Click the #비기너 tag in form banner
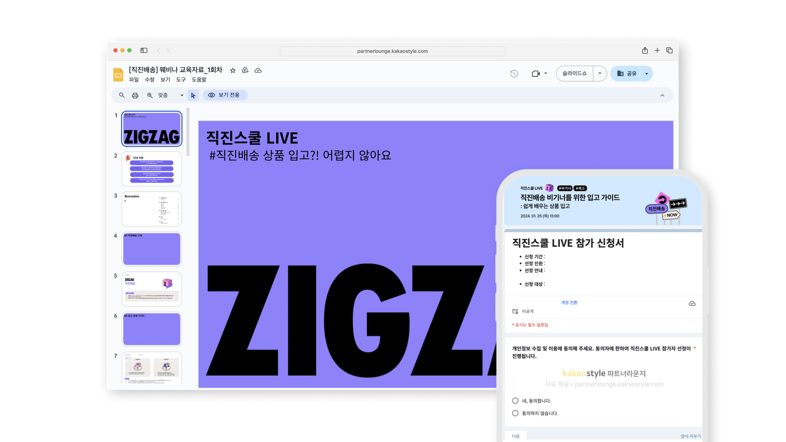Viewport: 786px width, 442px height. point(565,188)
